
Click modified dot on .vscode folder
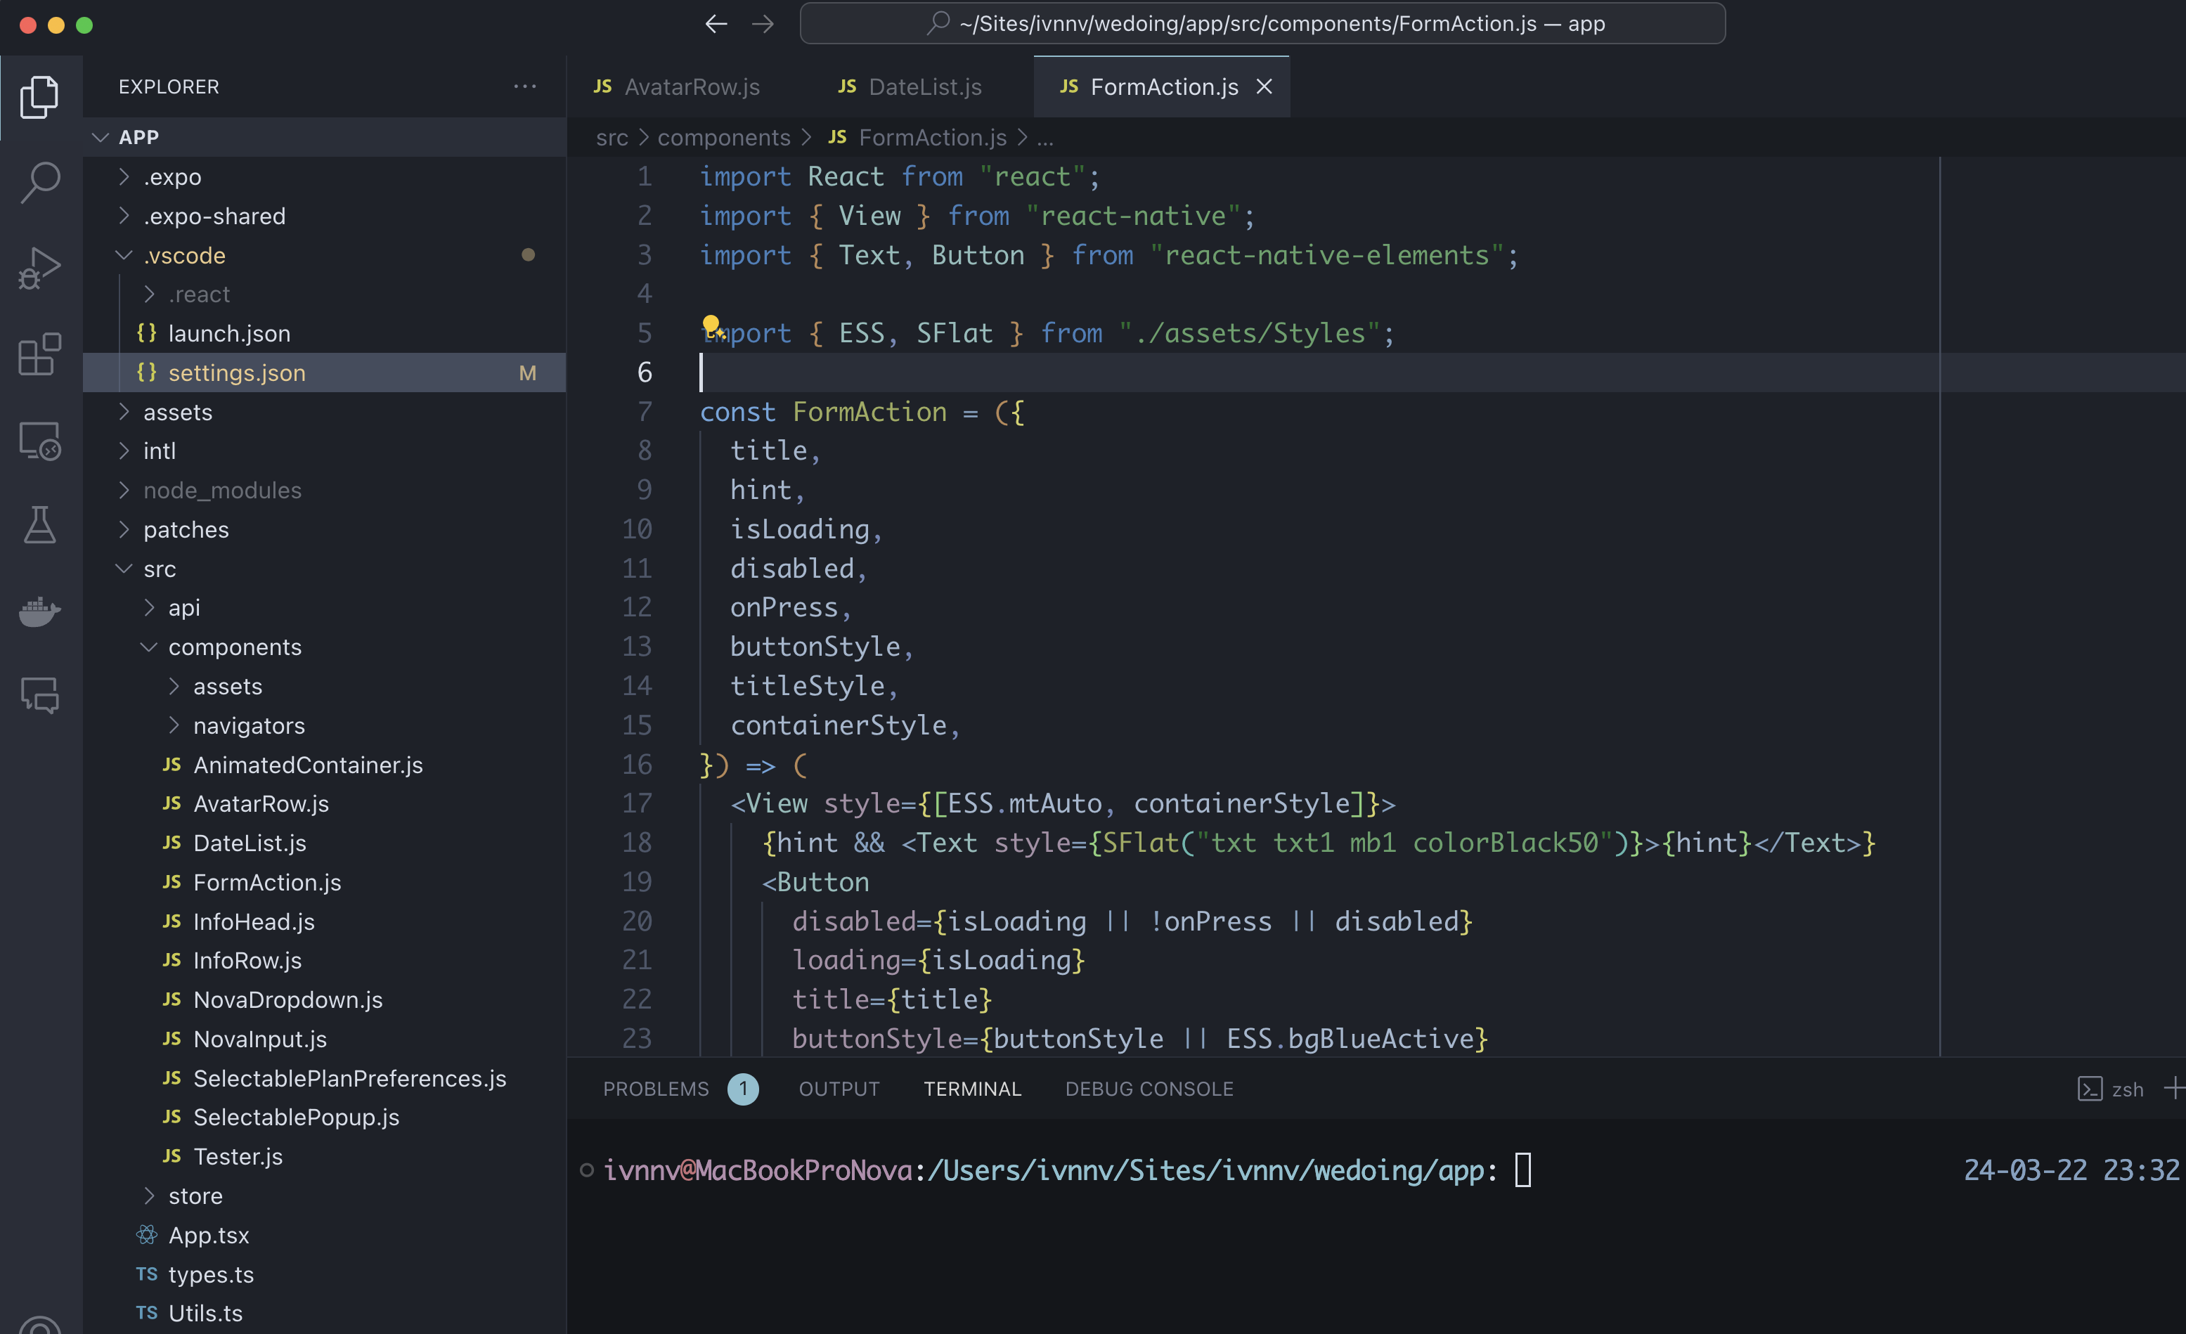point(528,255)
